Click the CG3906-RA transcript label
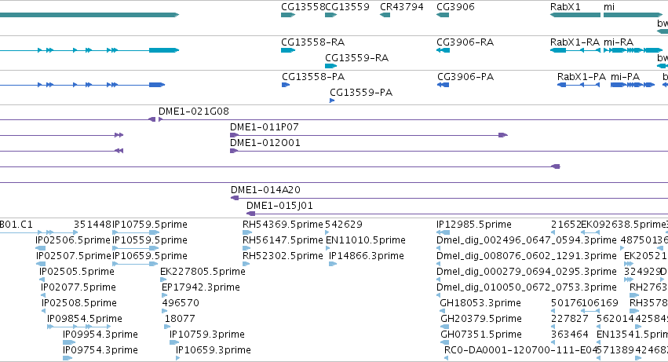 [x=465, y=42]
